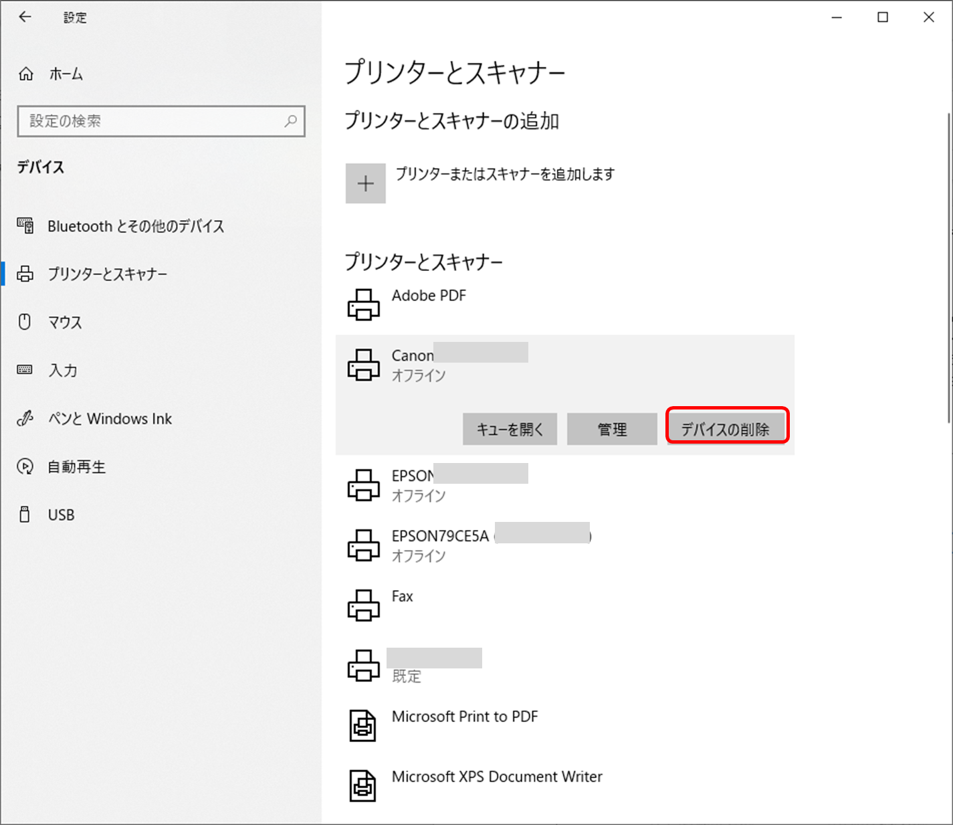
Task: Click the Microsoft Print to PDF icon
Action: [363, 726]
